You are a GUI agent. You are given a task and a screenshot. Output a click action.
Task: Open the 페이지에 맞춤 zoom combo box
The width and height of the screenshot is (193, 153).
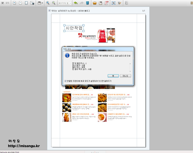point(65,3)
